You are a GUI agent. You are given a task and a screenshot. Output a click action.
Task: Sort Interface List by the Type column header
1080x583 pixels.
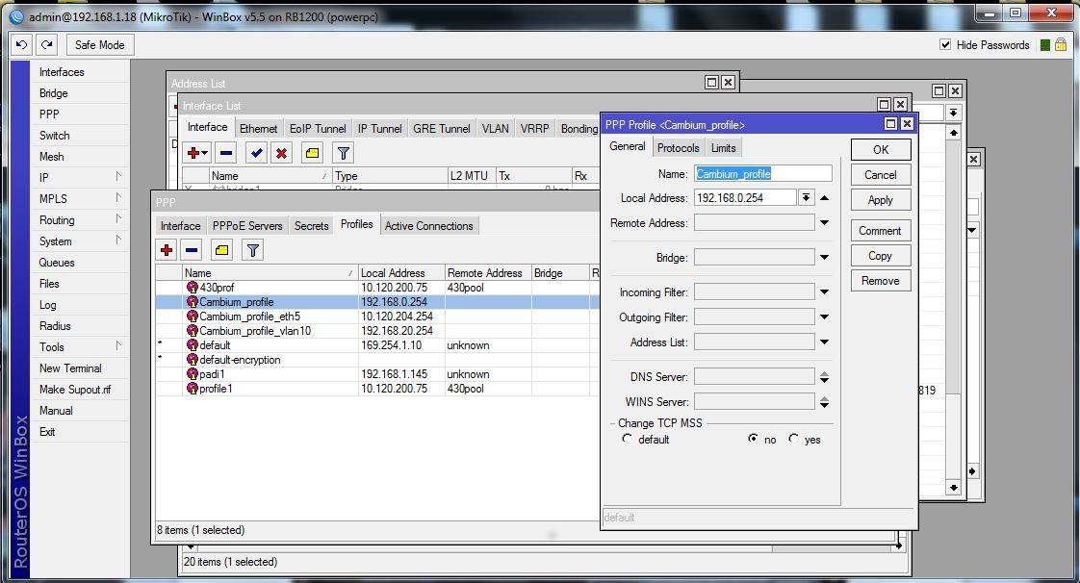[390, 175]
